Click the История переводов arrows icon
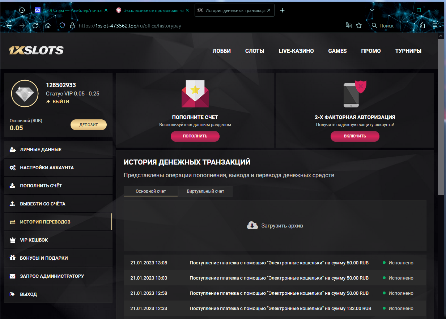This screenshot has height=319, width=446. (13, 222)
